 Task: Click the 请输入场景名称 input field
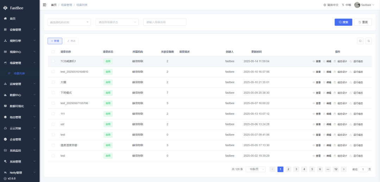pyautogui.click(x=164, y=22)
